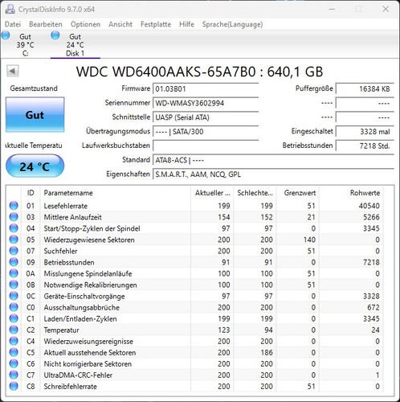
Task: Click the serial number field WD-WMASY3602994
Action: pos(206,103)
